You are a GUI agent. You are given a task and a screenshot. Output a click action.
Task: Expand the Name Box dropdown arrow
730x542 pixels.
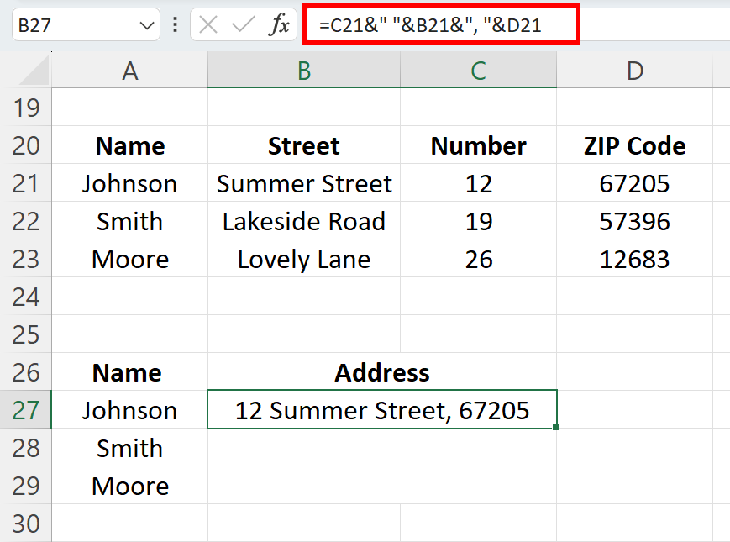point(147,25)
